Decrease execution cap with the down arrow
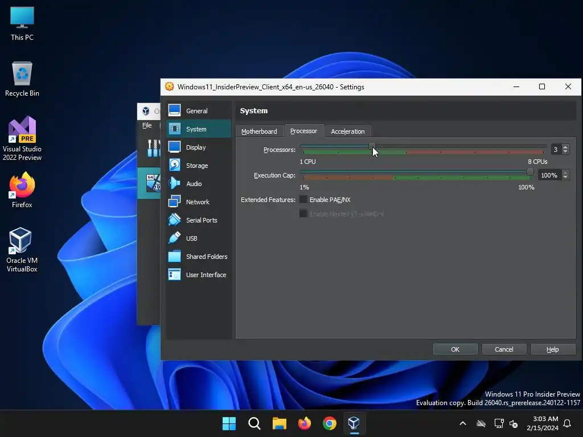The height and width of the screenshot is (437, 583). (565, 178)
